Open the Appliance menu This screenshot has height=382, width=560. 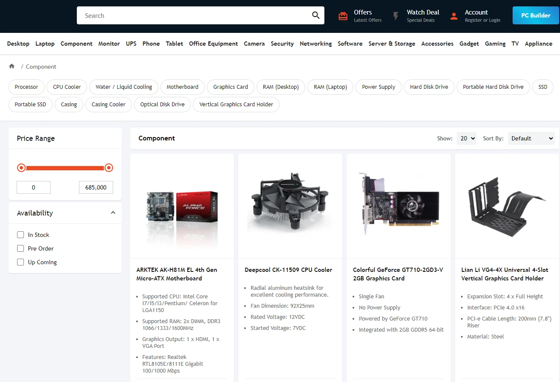pos(539,44)
